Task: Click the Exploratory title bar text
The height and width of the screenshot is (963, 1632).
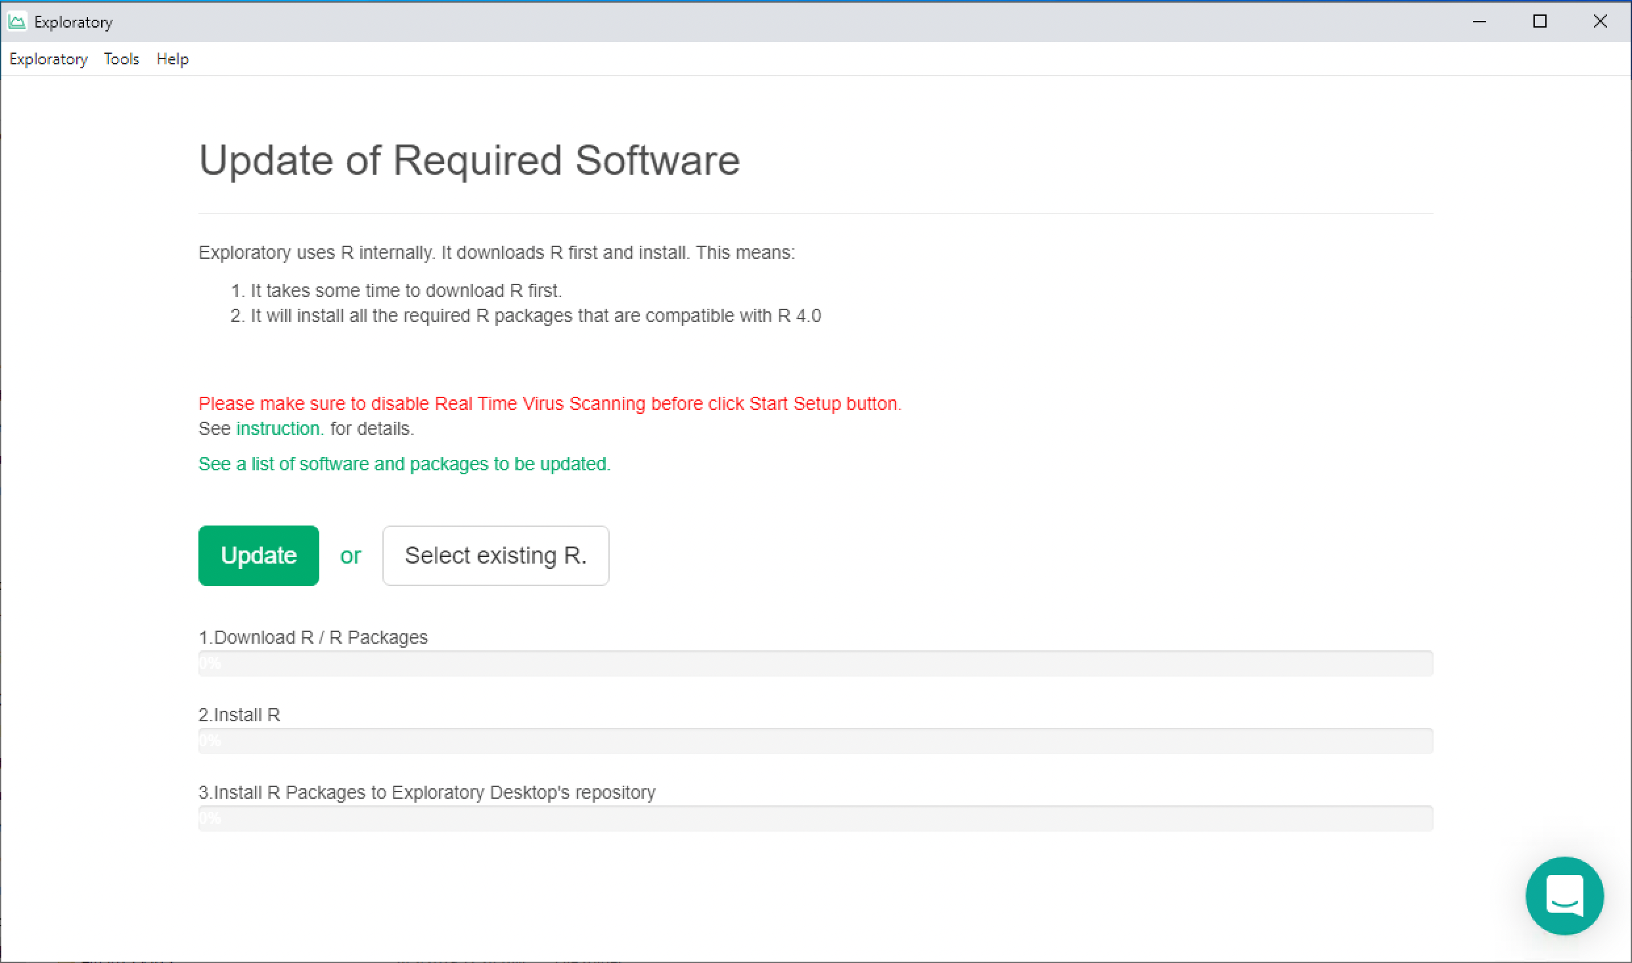Action: 74,22
